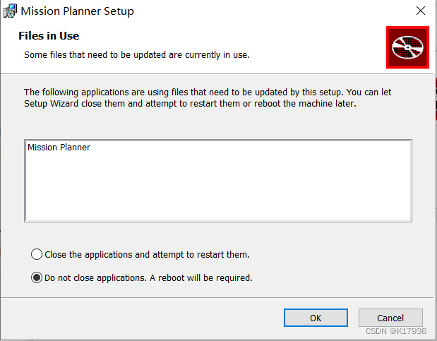Image resolution: width=437 pixels, height=341 pixels.
Task: Click the empty area of the applications list box
Action: pos(217,187)
